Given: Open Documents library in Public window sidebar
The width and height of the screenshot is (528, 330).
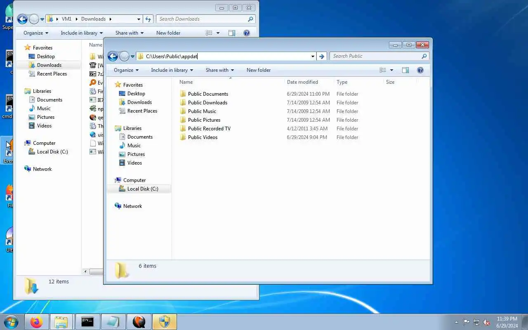Looking at the screenshot, I should 140,137.
